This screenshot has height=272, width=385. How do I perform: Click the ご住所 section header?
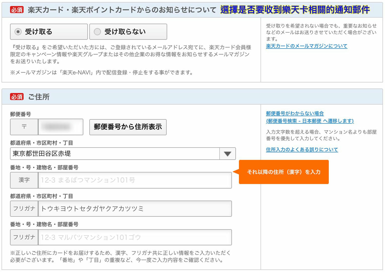[38, 97]
